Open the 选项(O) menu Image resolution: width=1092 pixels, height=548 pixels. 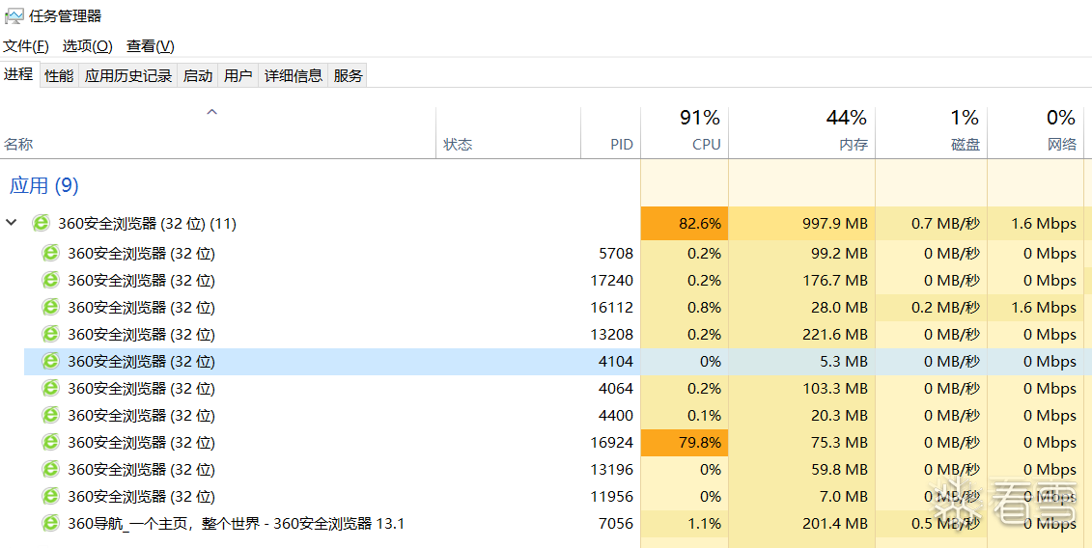coord(88,46)
